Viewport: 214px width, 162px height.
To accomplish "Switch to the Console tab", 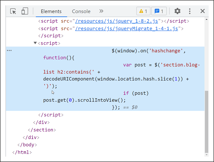I will (x=81, y=11).
